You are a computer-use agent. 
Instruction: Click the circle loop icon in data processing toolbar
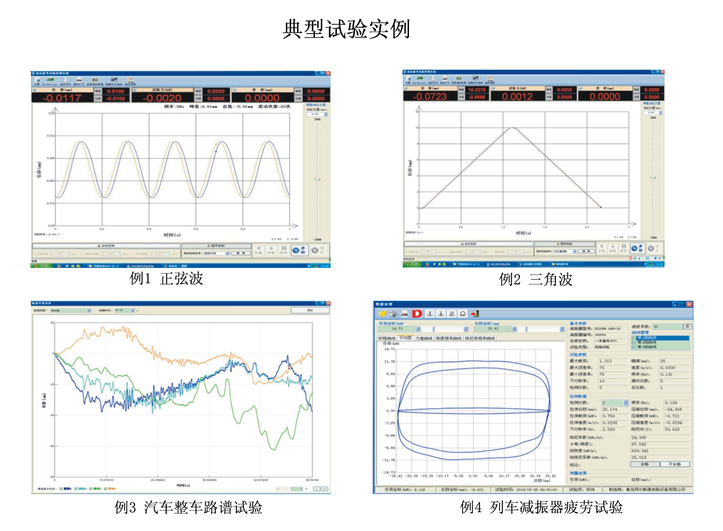(463, 314)
